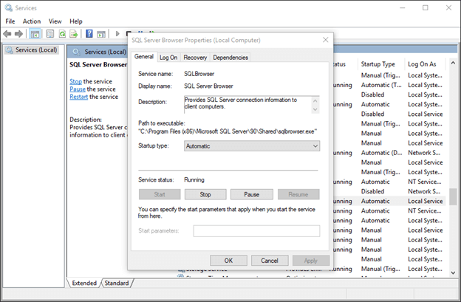This screenshot has width=461, height=302.
Task: Click the services list scrollbar up arrow
Action: pyautogui.click(x=453, y=63)
